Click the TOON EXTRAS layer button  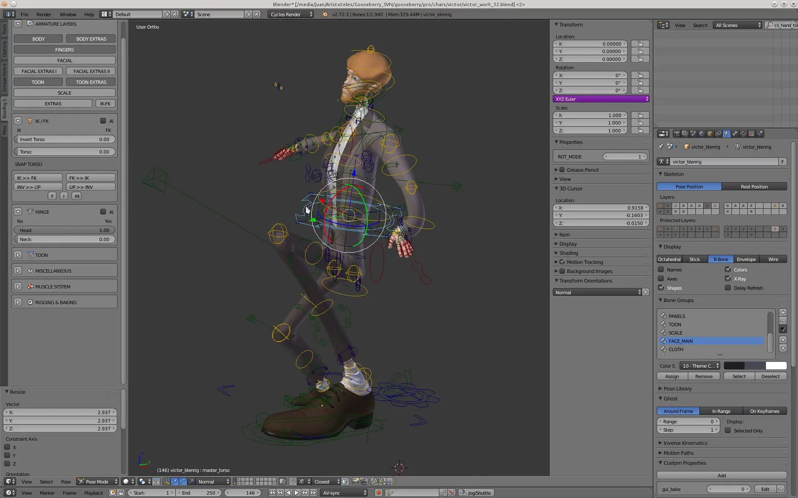tap(91, 82)
